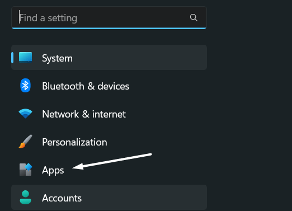
Task: Focus the Find a setting field
Action: (x=109, y=18)
